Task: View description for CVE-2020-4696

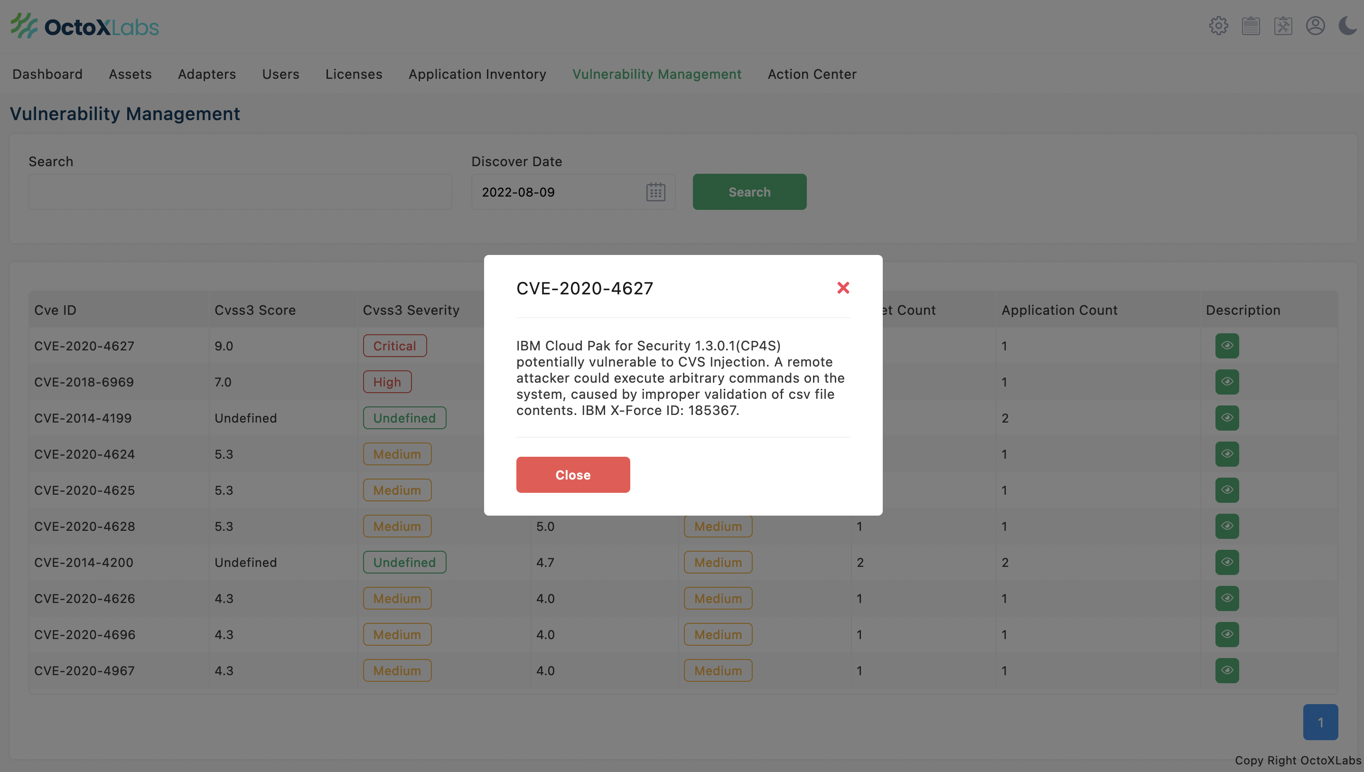Action: (1227, 634)
